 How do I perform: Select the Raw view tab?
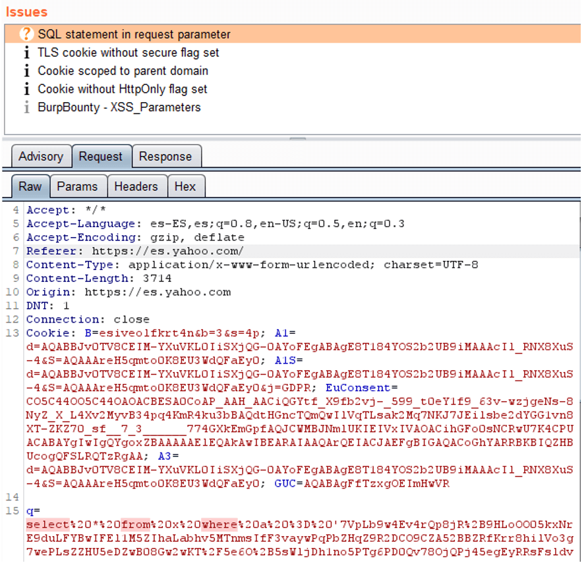pyautogui.click(x=30, y=186)
